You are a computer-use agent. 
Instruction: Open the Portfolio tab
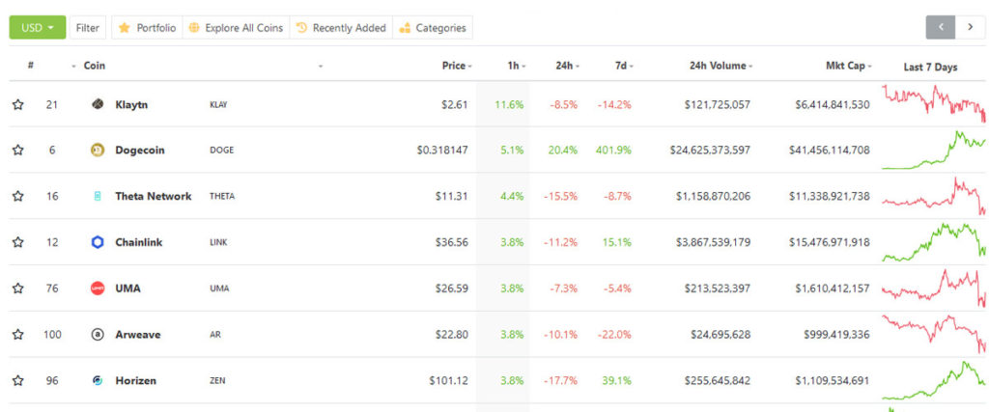(x=147, y=28)
